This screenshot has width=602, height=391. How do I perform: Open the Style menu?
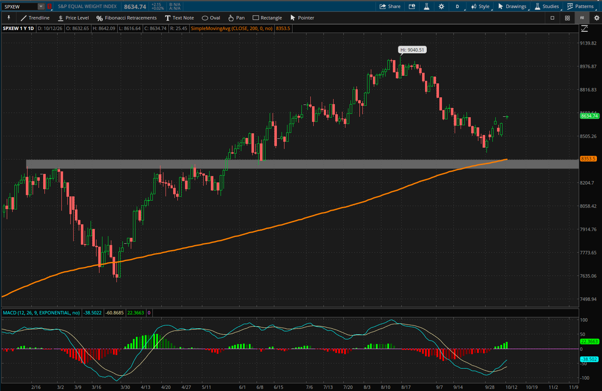480,7
